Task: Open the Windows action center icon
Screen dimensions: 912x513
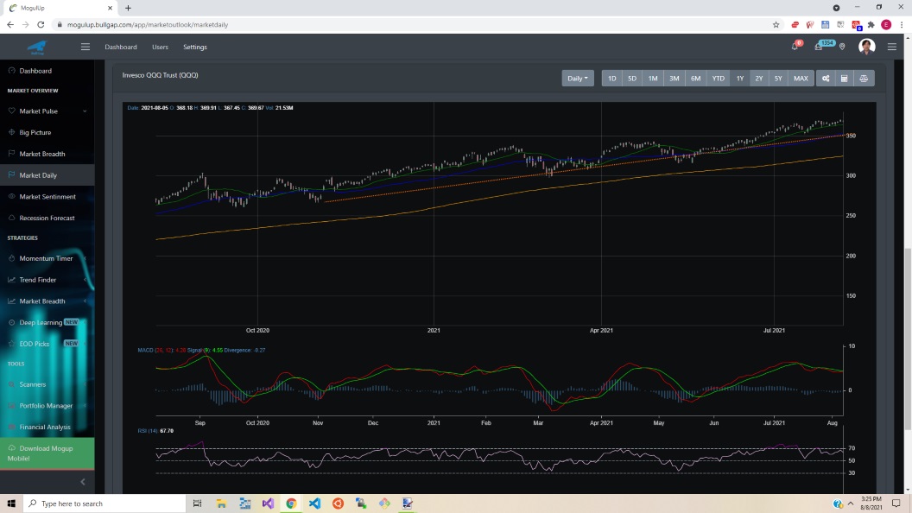Action: (x=896, y=503)
